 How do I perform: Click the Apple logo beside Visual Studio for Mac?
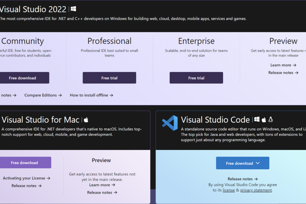(86, 119)
